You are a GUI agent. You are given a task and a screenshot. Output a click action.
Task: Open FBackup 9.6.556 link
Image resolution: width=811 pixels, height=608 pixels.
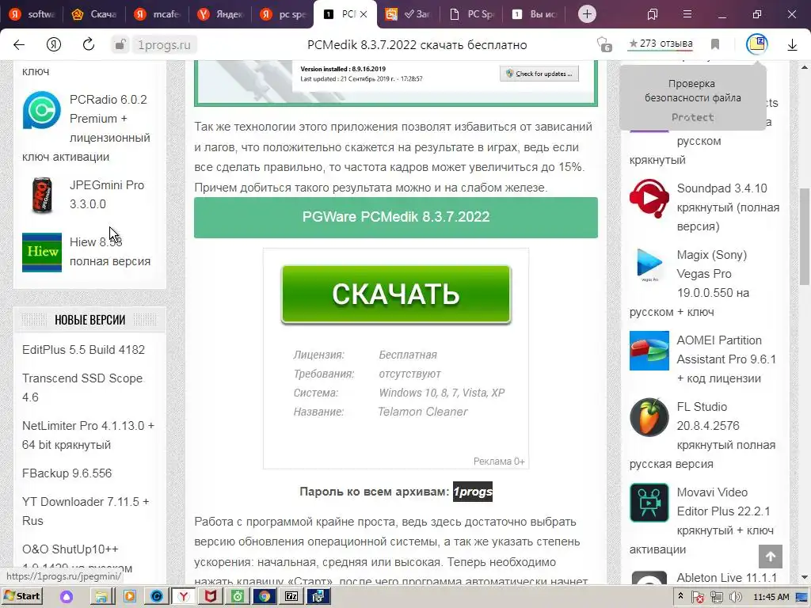click(67, 473)
